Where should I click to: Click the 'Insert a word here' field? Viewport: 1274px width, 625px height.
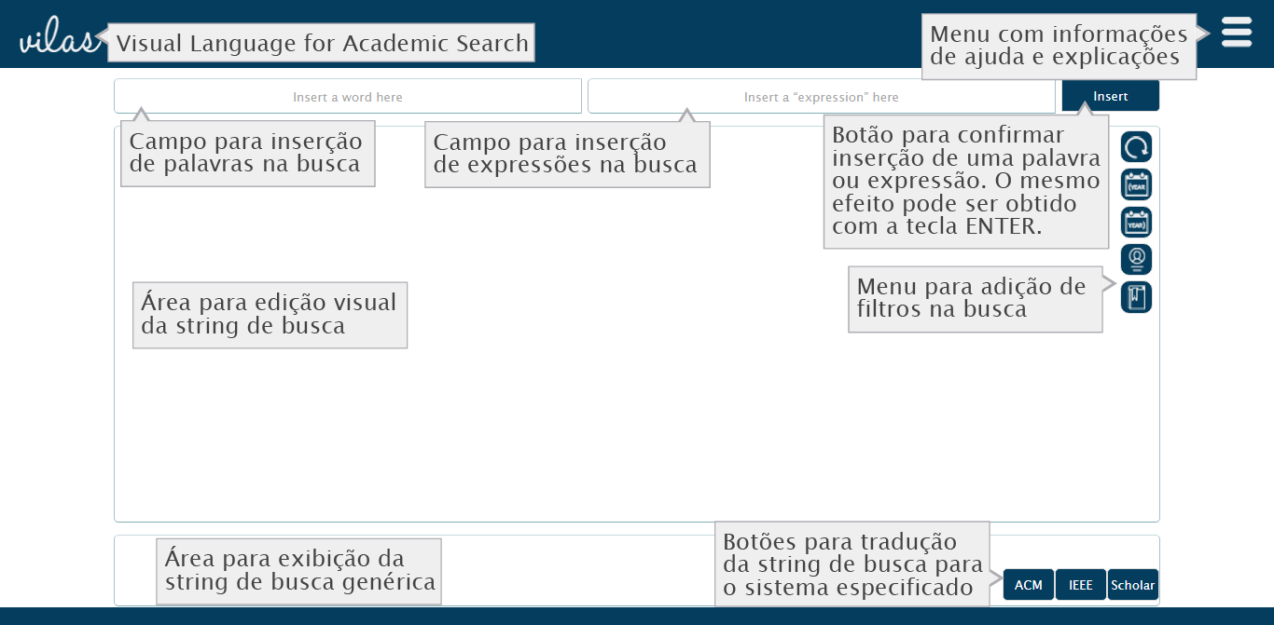346,95
